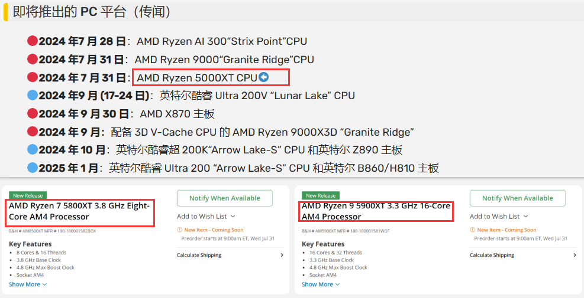Click the New Release badge on the 5800XT card

(28, 195)
